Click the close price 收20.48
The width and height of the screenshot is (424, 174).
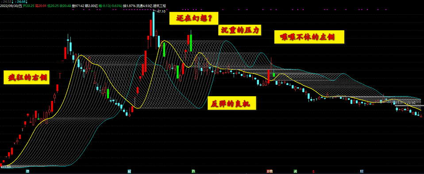pos(65,5)
